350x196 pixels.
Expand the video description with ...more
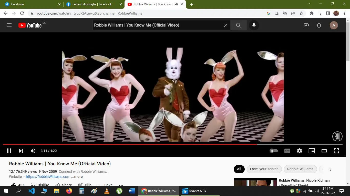77,177
